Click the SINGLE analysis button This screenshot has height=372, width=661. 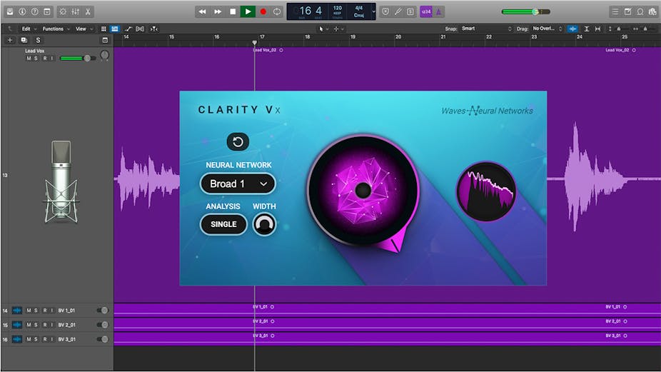click(x=223, y=224)
